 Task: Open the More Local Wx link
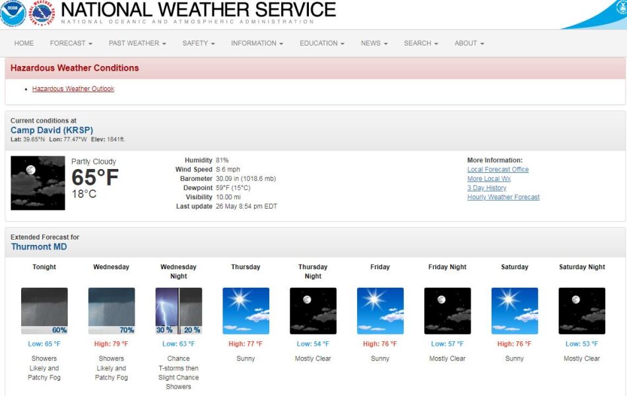[x=489, y=179]
